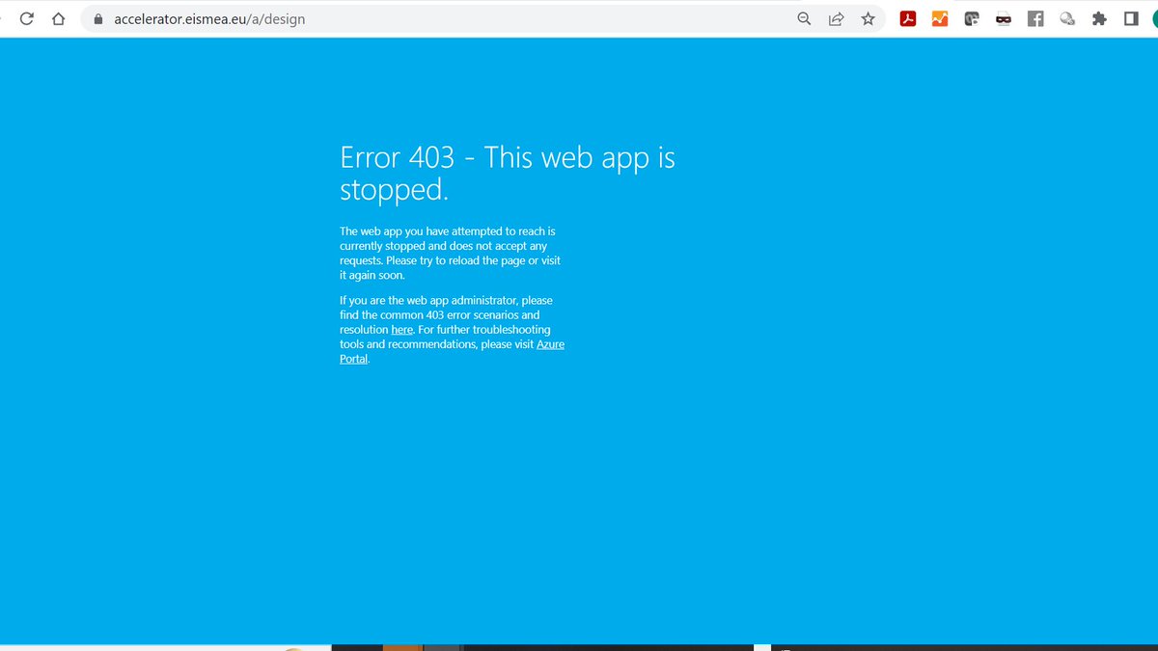Bookmark this page with the star icon
Image resolution: width=1158 pixels, height=651 pixels.
868,18
